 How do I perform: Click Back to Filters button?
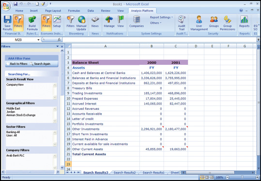pyautogui.click(x=16, y=64)
